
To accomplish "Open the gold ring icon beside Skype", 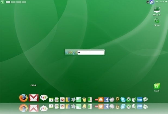I will point(117,100).
